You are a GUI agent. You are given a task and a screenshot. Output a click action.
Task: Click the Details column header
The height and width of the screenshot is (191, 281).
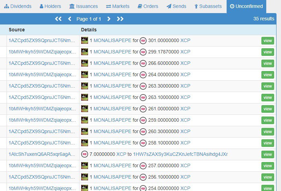point(89,30)
